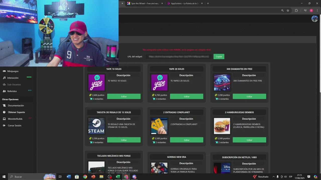
Task: Click the MonsterBuilds laptop icon
Action: 4,119
